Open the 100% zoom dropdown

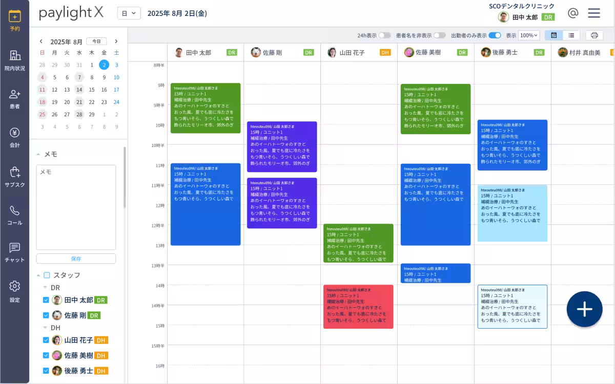point(528,35)
